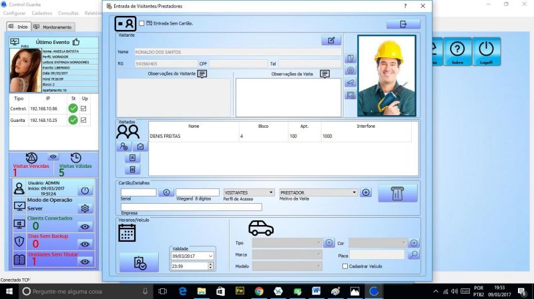Click the delete visited person trash icon
The image size is (534, 299).
point(132,169)
